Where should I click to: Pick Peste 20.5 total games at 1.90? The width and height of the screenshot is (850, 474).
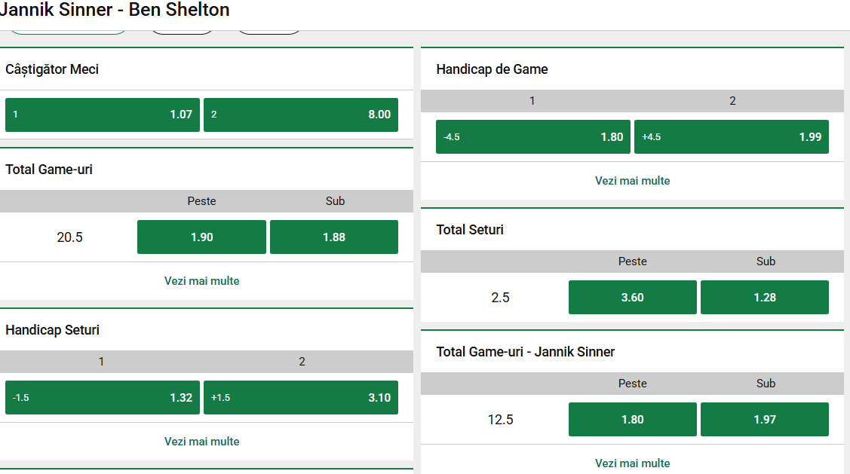tap(201, 237)
